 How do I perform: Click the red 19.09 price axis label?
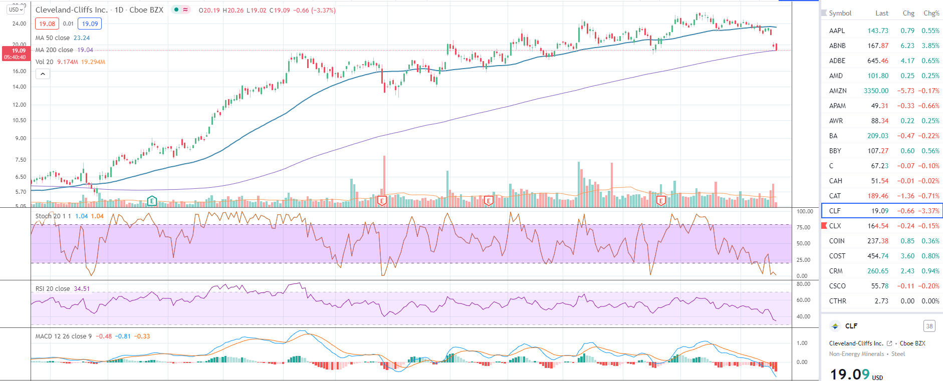pyautogui.click(x=15, y=54)
